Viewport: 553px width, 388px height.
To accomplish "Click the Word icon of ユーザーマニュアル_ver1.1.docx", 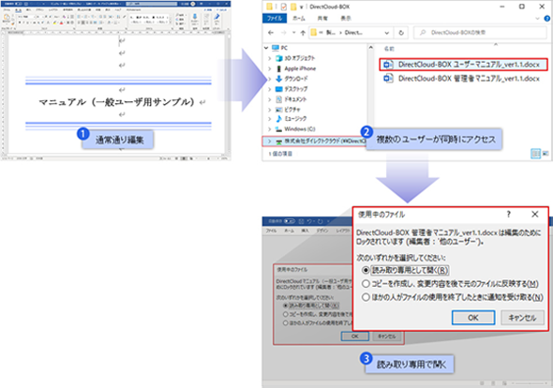I will click(388, 65).
